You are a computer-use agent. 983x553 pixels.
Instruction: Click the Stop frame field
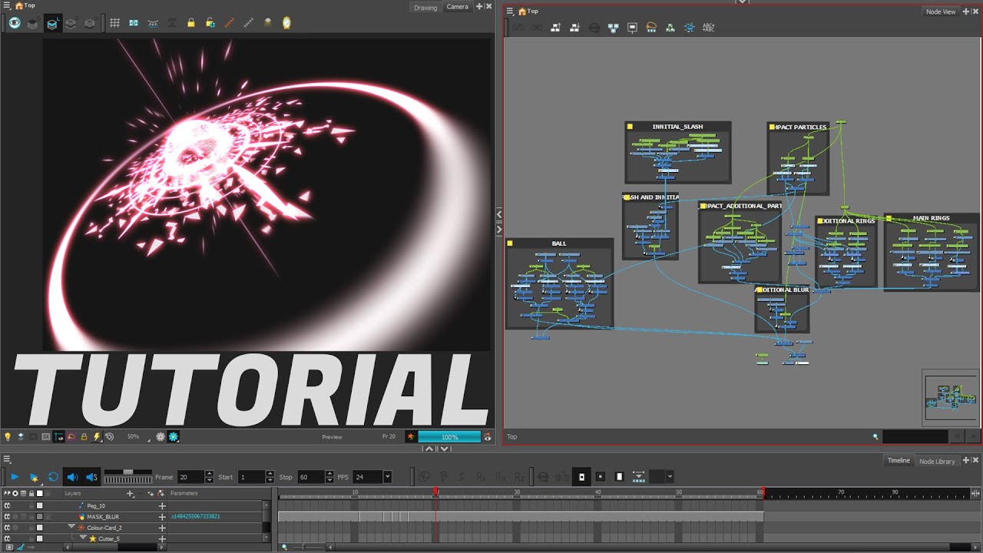(311, 477)
